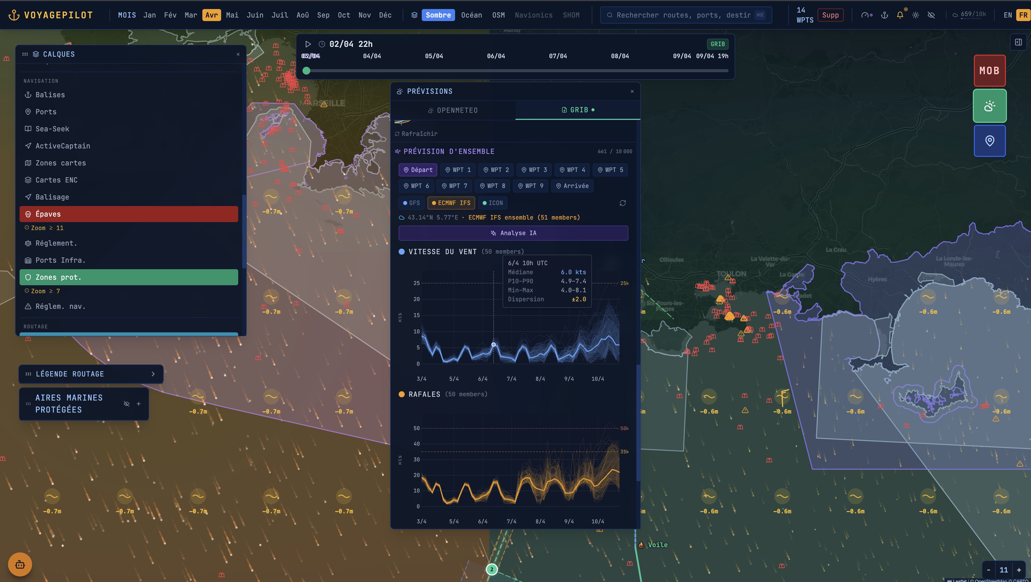This screenshot has width=1031, height=582.
Task: Click the sidebar panel toggle icon
Action: 1018,42
